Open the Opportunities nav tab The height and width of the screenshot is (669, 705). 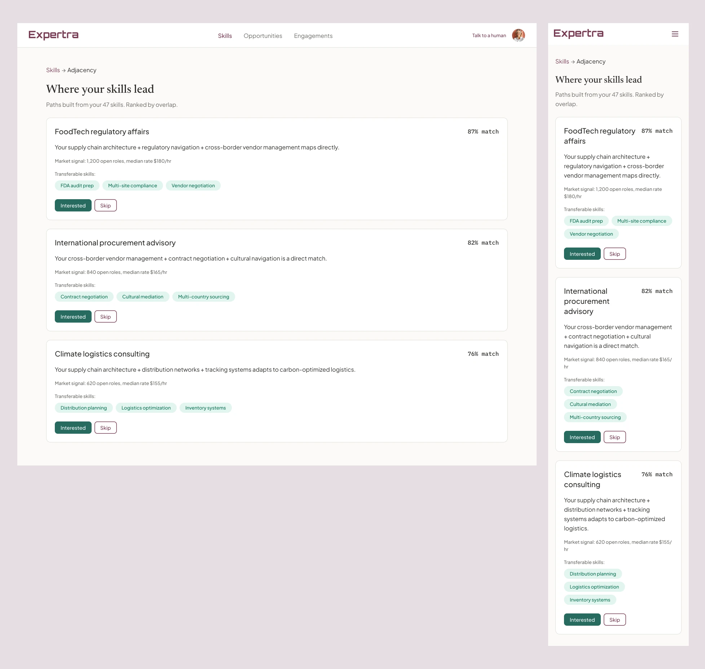(263, 36)
